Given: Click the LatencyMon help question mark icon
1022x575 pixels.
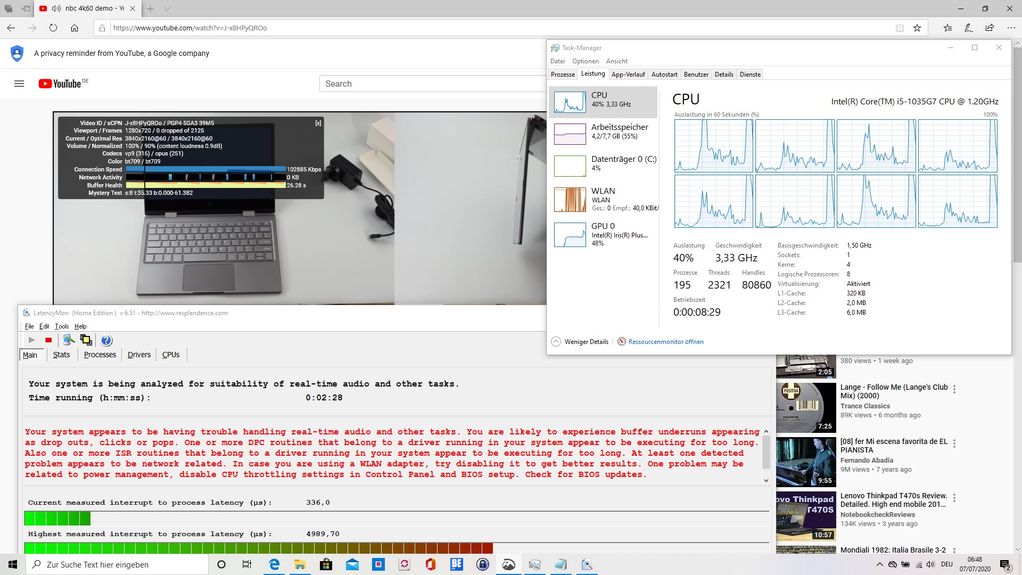Looking at the screenshot, I should [106, 340].
